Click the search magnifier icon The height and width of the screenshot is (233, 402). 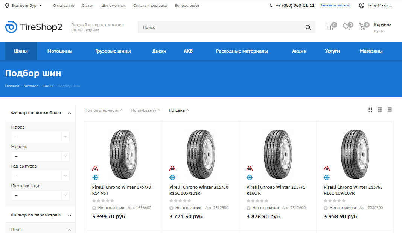tap(308, 27)
